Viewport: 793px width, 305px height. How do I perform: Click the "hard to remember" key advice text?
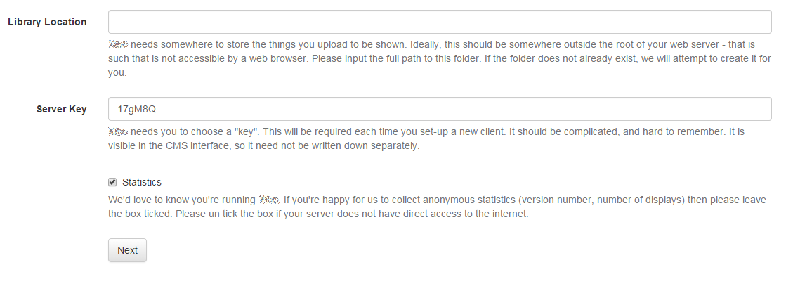tap(688, 131)
